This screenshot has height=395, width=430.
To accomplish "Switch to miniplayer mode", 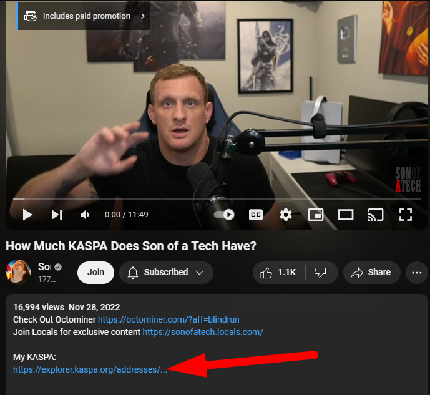I will [x=316, y=215].
